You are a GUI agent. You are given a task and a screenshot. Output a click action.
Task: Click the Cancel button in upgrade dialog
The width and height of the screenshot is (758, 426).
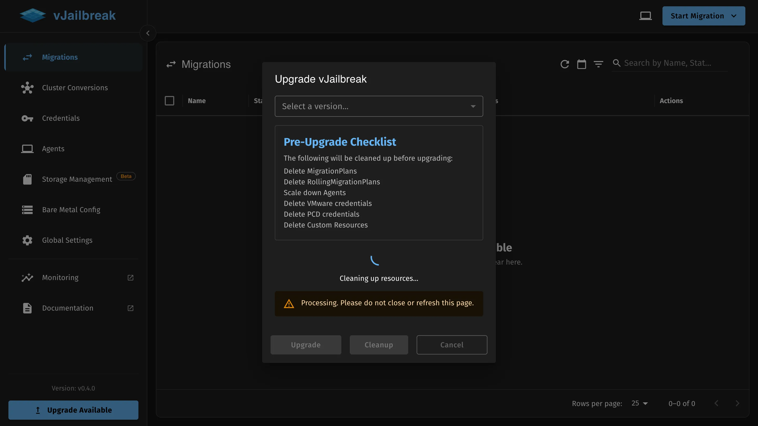point(452,345)
